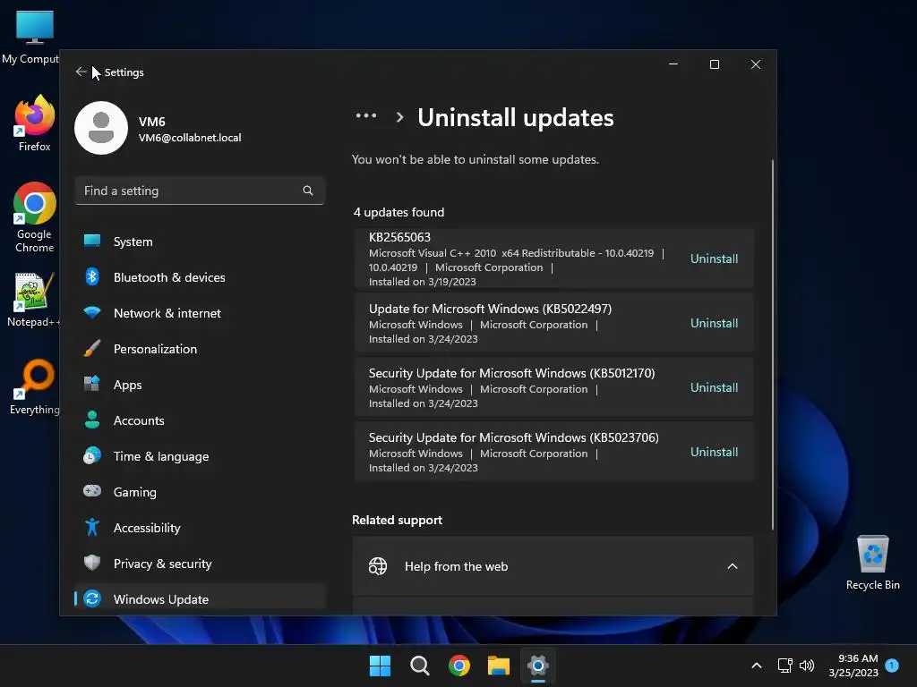Click the 'Uninstall updates' page heading

pyautogui.click(x=515, y=117)
